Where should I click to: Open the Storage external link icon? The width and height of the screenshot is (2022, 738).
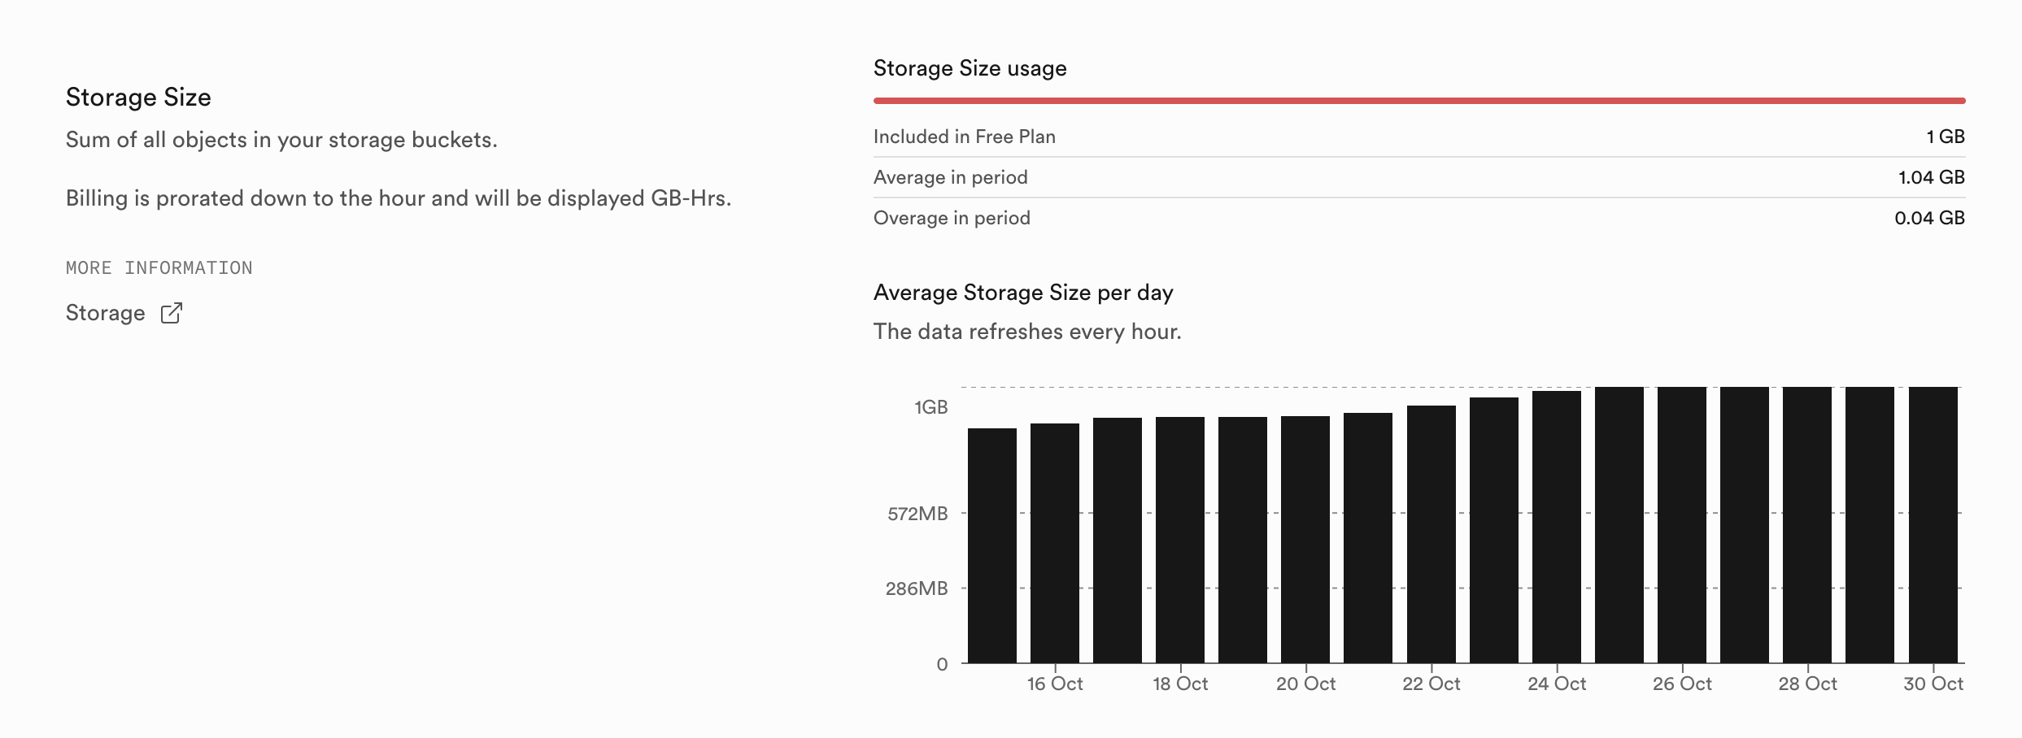click(172, 313)
